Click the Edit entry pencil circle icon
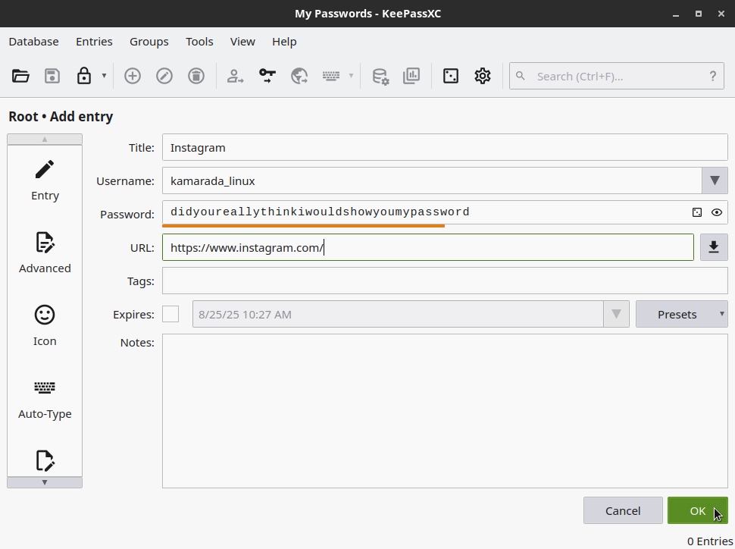Screen dimensions: 735x549 [x=164, y=76]
